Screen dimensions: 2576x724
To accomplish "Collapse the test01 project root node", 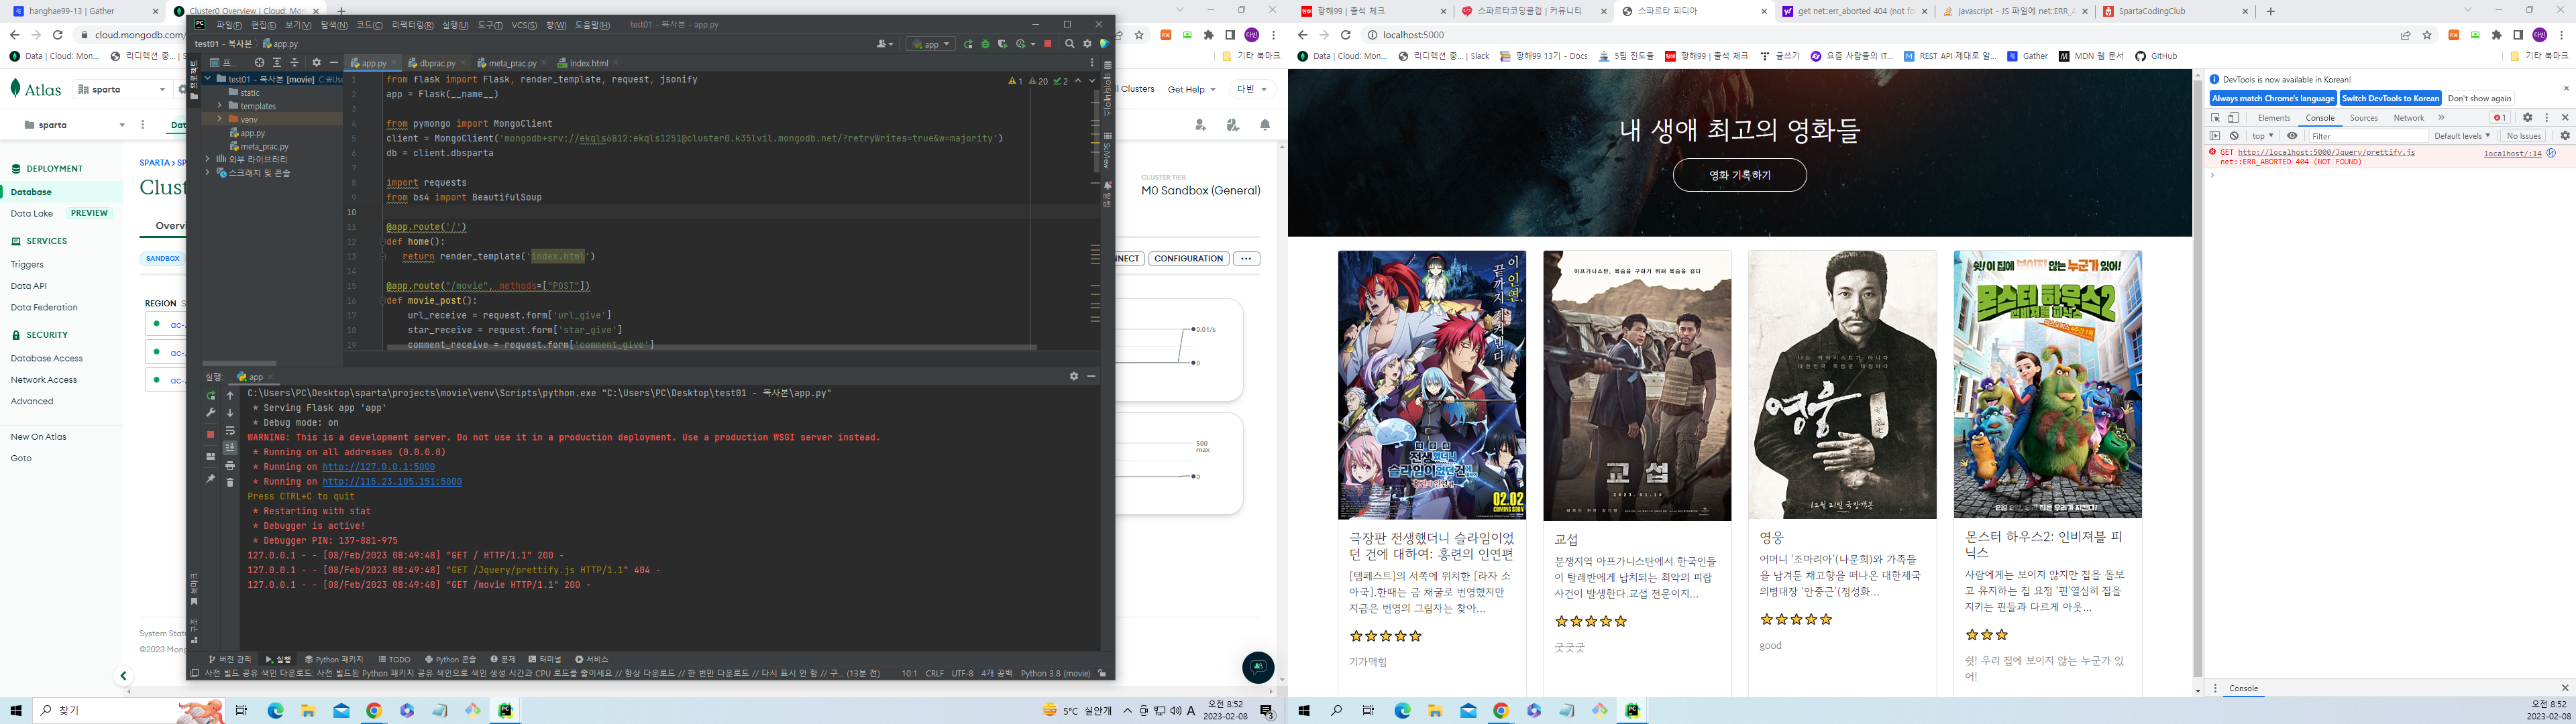I will [x=208, y=78].
